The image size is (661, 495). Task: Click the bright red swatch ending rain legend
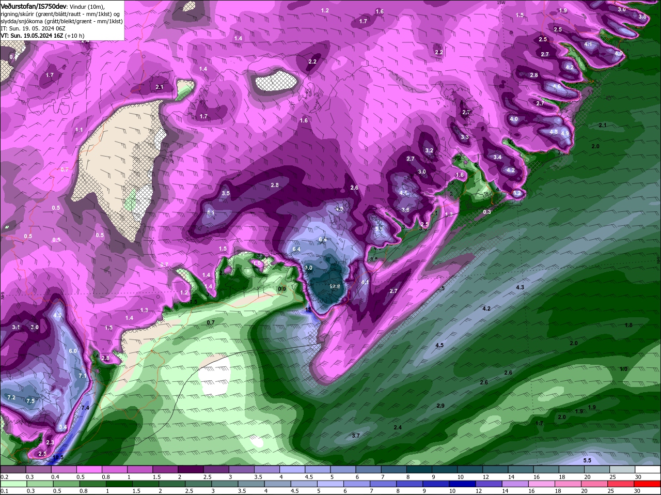pos(648,484)
